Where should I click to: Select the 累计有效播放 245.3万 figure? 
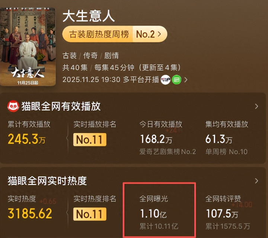[26, 139]
